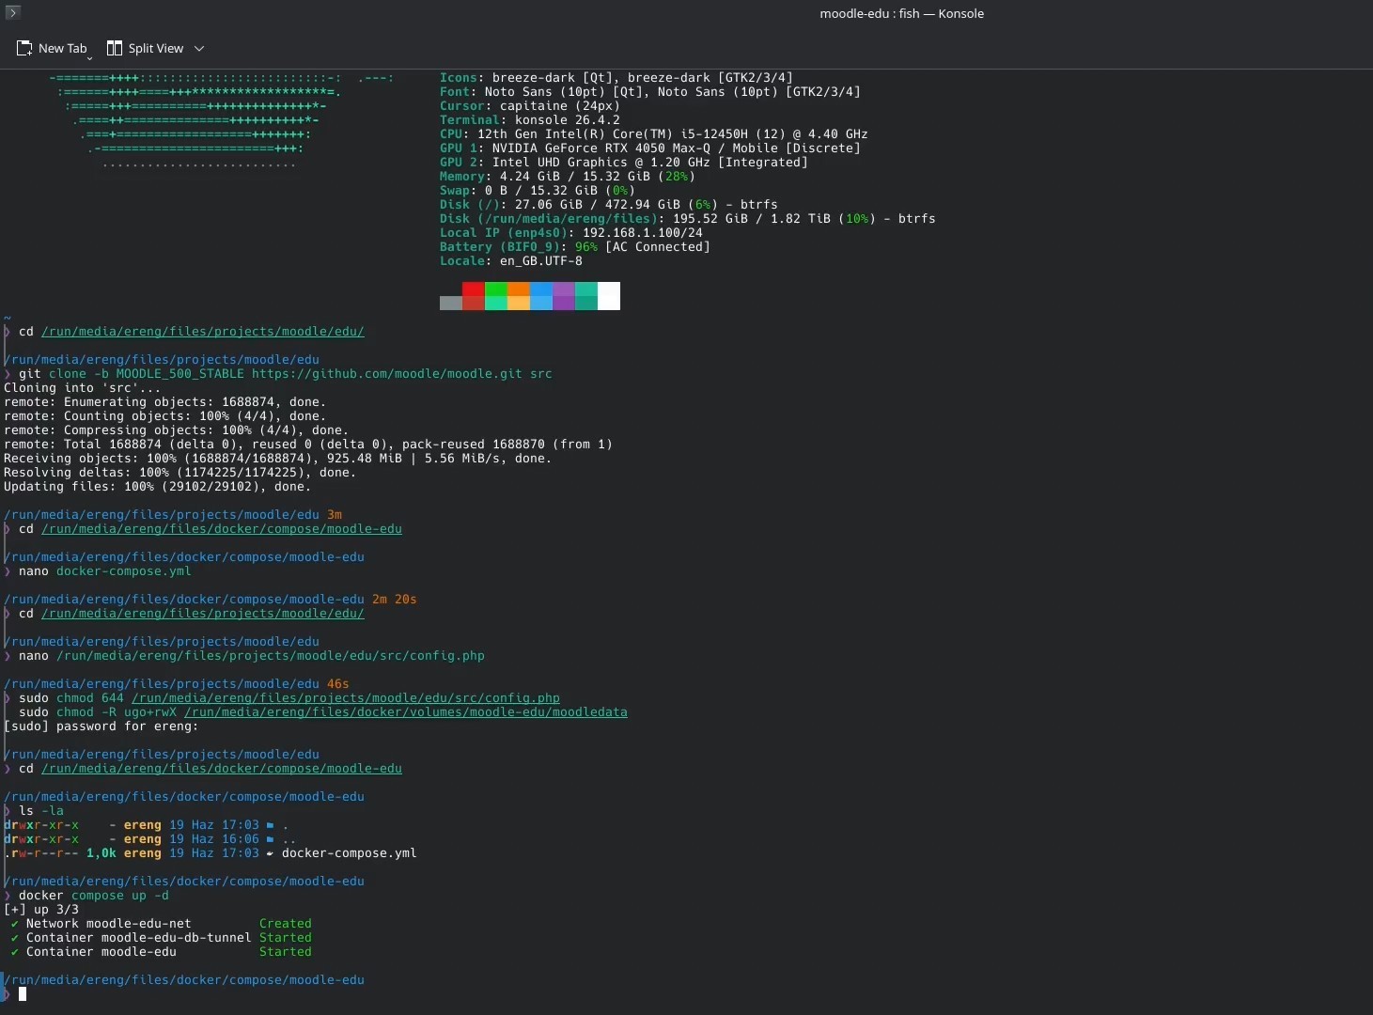Click the check mark beside Network moodle-edu-net
The width and height of the screenshot is (1373, 1015).
click(x=14, y=924)
